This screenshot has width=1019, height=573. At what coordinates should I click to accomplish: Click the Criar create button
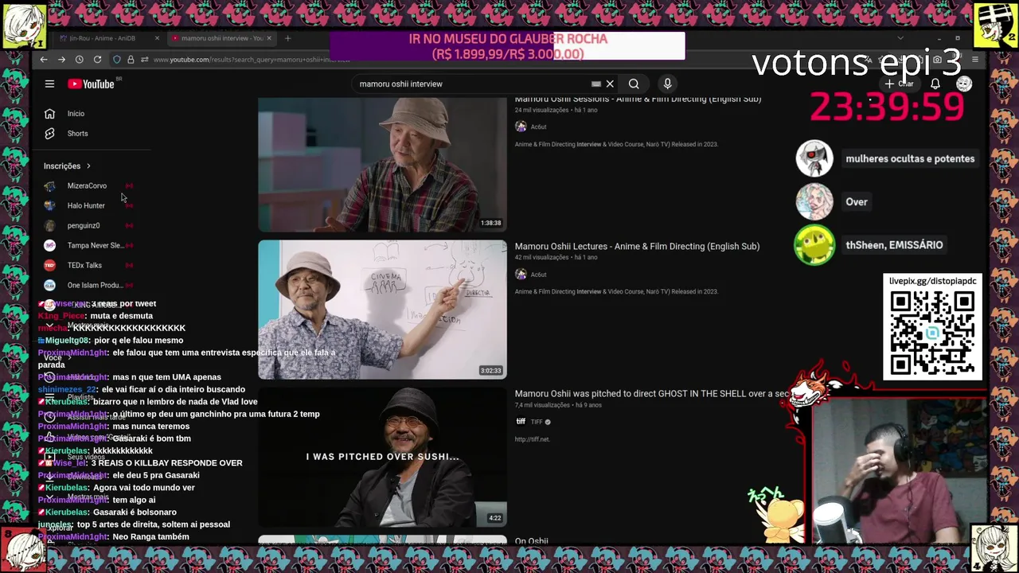[x=899, y=84]
